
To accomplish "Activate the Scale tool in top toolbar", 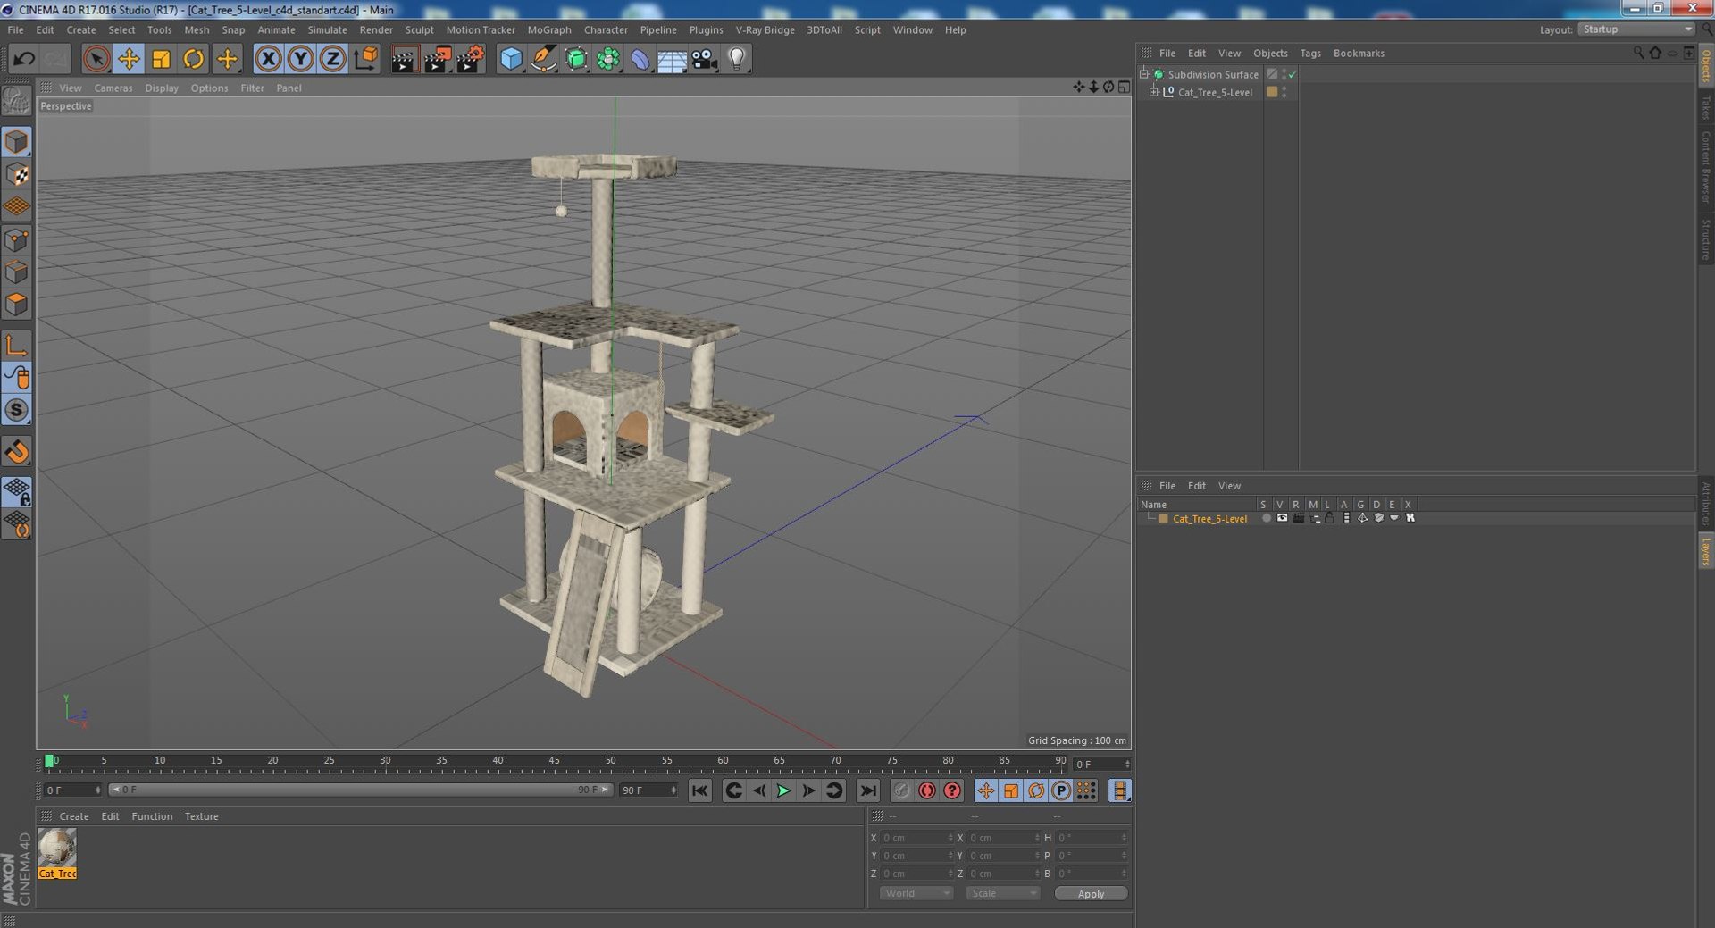I will click(x=161, y=59).
